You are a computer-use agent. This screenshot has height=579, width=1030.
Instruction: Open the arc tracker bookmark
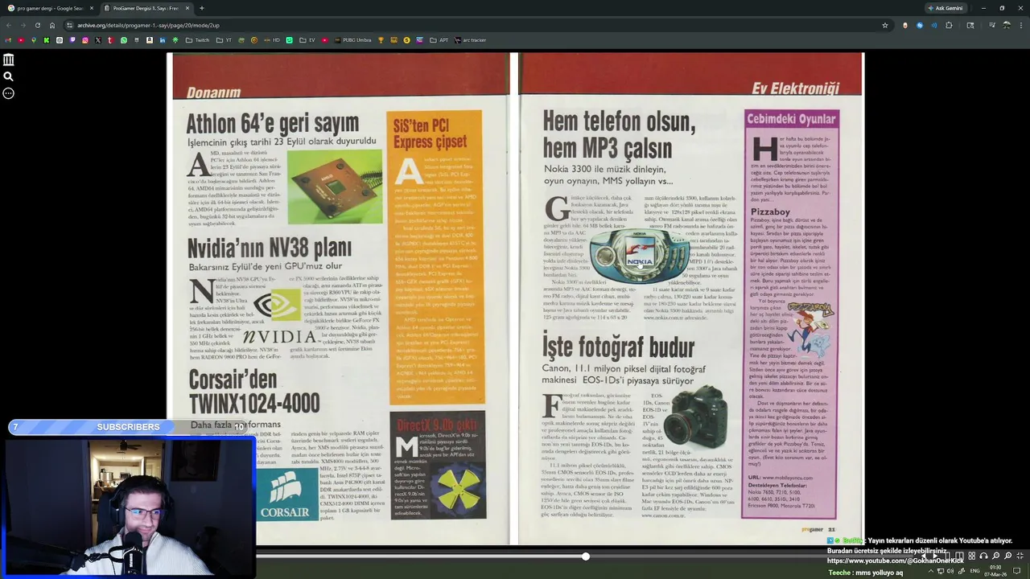coord(471,40)
